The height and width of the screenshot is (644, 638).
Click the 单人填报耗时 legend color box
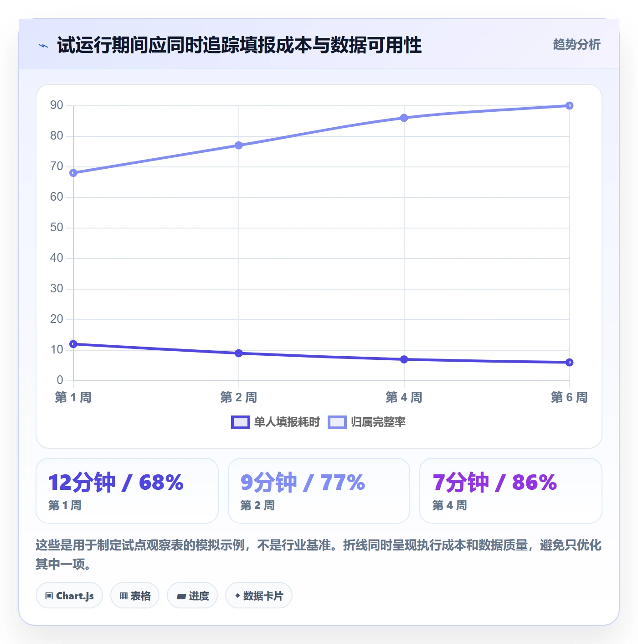coord(241,422)
